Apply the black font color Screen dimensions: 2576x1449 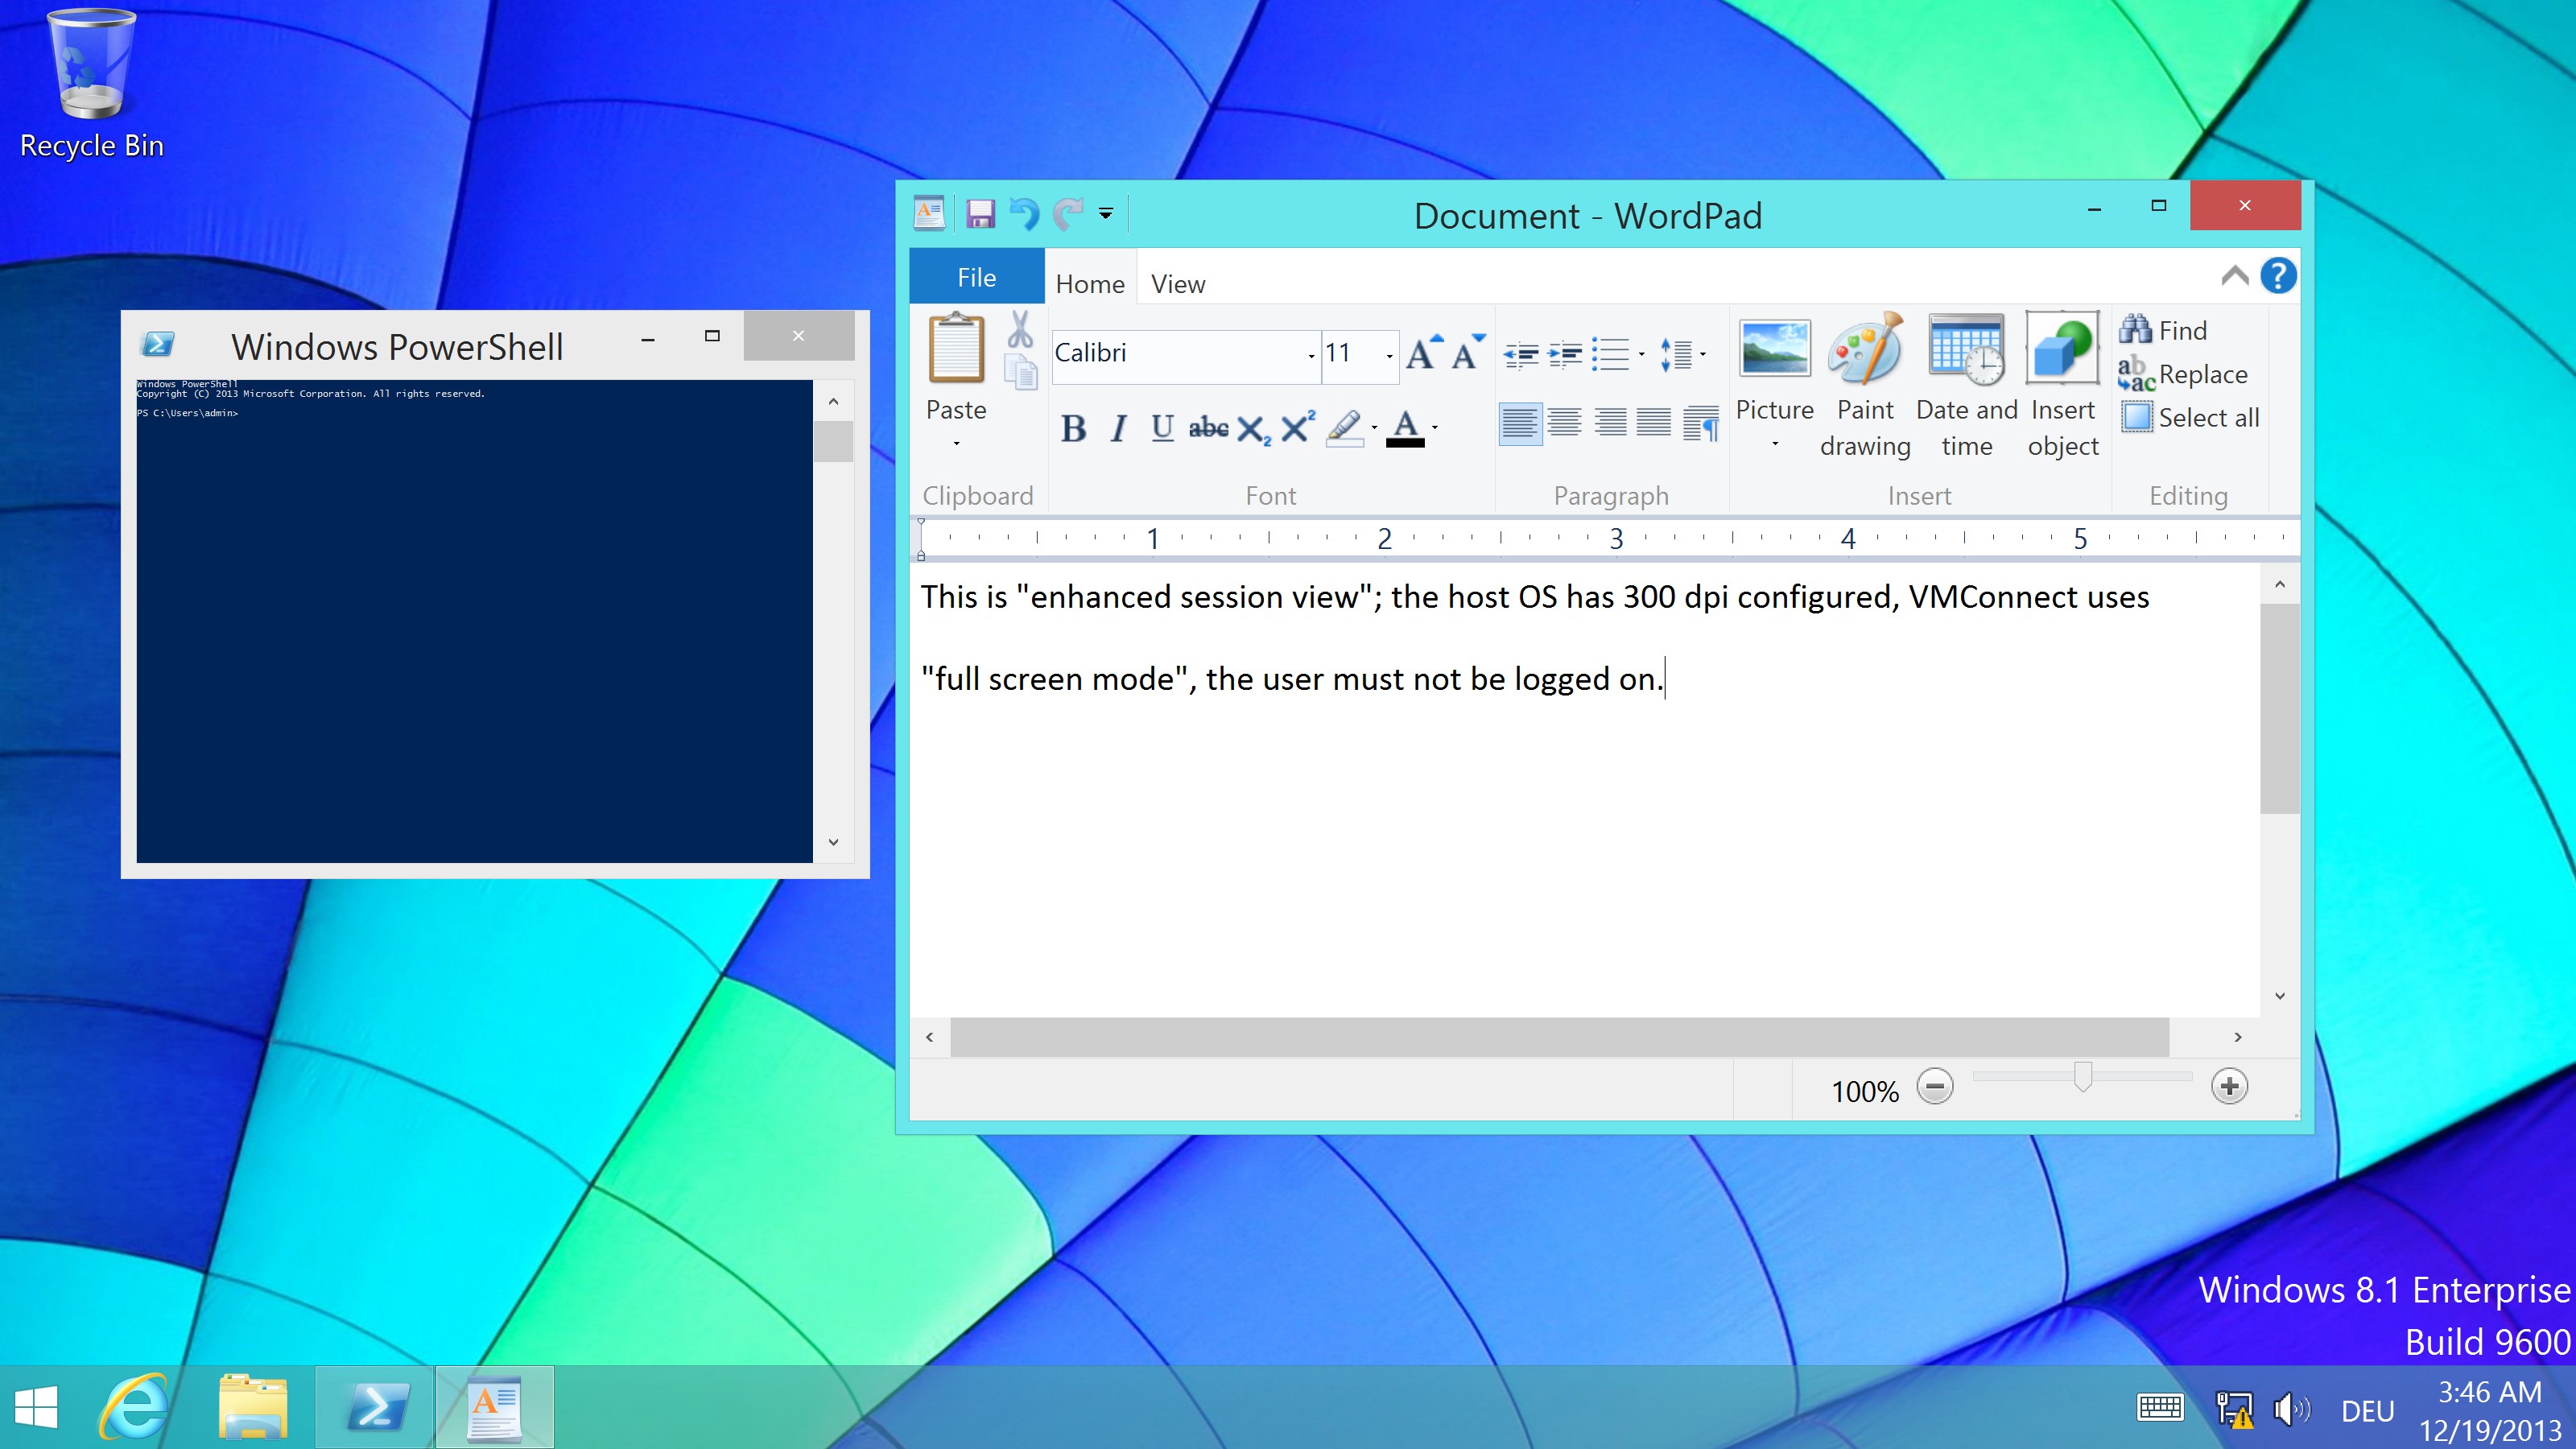click(1405, 428)
